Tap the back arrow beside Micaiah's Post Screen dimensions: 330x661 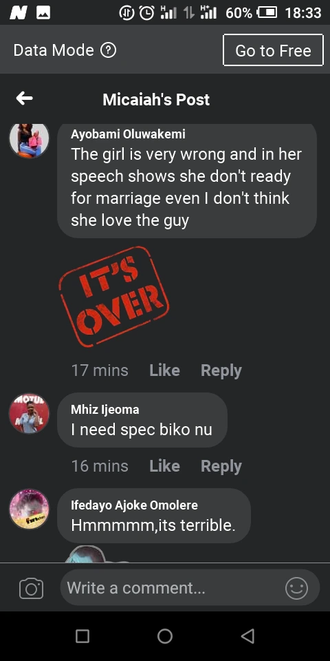[25, 98]
